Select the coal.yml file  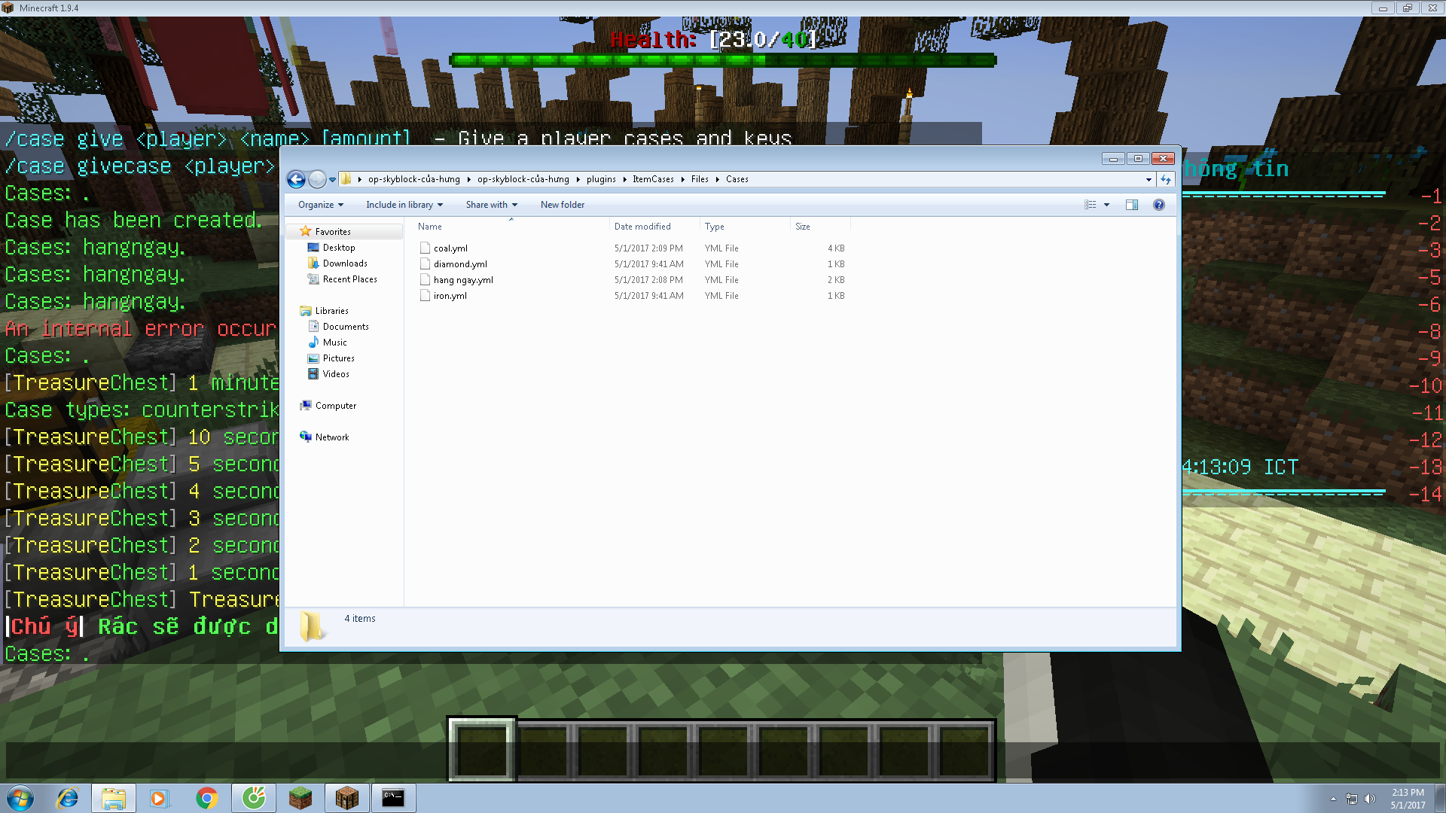pos(450,248)
